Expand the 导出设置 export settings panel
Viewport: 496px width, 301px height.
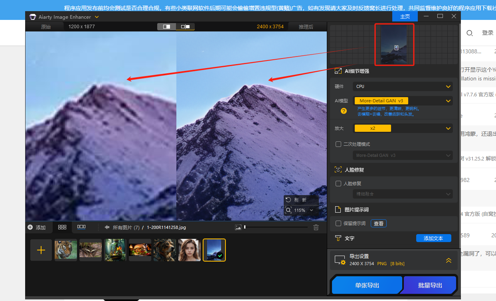point(449,260)
